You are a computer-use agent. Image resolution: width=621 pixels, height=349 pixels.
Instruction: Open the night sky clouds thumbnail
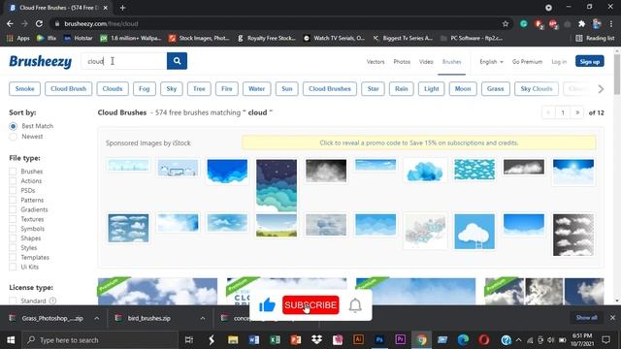(276, 185)
